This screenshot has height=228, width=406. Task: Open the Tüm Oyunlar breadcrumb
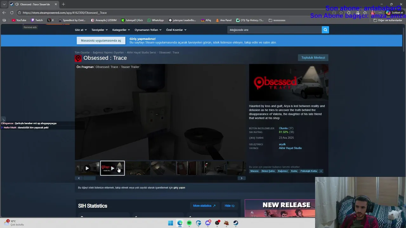pyautogui.click(x=82, y=53)
